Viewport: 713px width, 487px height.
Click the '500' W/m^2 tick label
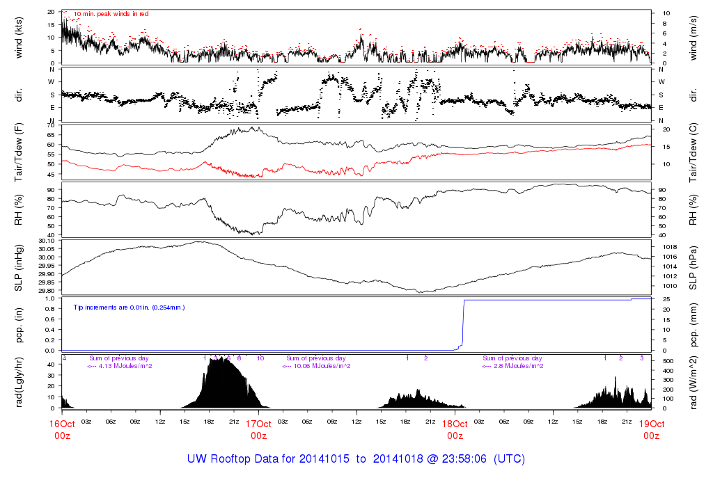tap(668, 361)
